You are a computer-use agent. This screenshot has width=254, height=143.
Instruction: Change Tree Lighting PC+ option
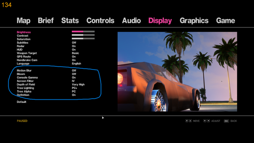pos(75,88)
